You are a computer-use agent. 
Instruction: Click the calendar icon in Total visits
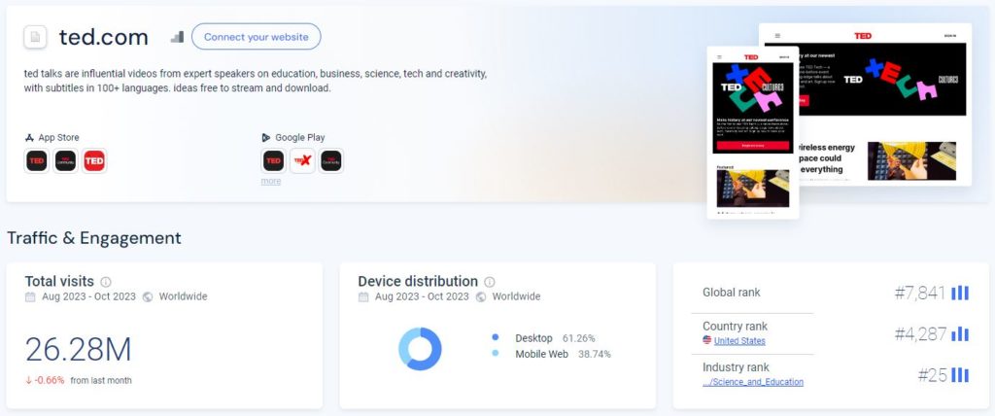click(x=30, y=296)
